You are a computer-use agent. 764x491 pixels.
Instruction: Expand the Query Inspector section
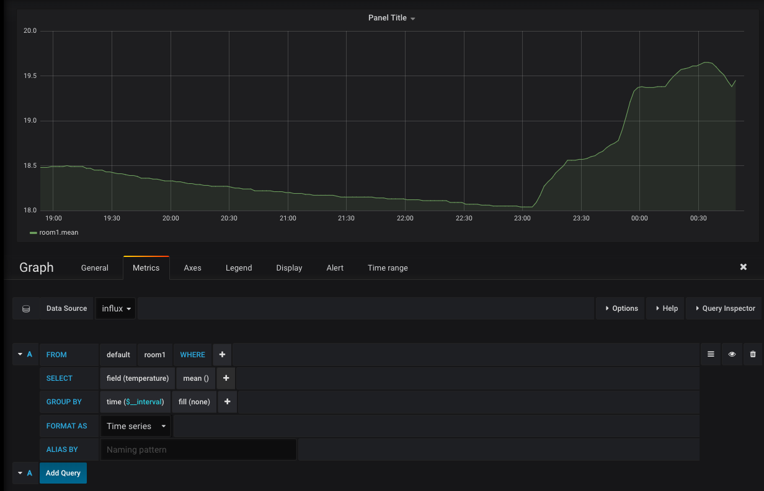[724, 308]
